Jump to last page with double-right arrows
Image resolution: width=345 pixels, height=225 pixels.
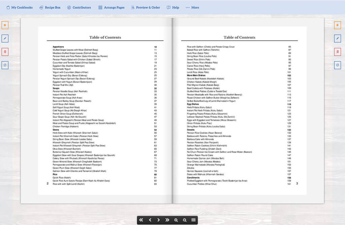coord(167,220)
